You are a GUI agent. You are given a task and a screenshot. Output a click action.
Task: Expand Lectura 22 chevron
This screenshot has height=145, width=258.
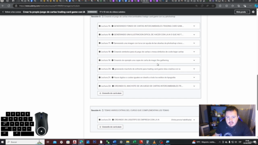194,86
